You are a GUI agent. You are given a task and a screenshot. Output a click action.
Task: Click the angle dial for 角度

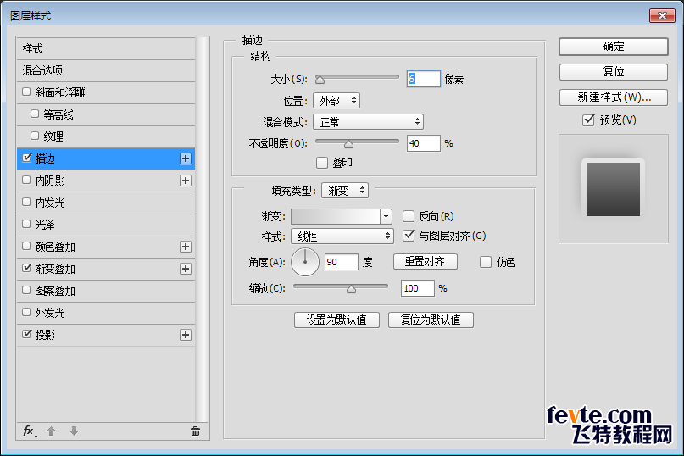(305, 262)
